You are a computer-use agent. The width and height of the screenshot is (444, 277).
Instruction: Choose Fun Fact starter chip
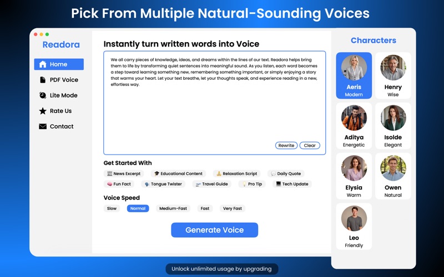pyautogui.click(x=119, y=184)
